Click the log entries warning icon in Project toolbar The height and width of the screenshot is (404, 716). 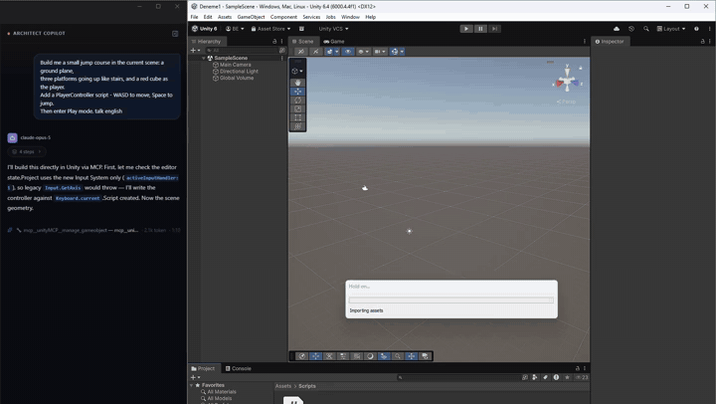tap(556, 377)
